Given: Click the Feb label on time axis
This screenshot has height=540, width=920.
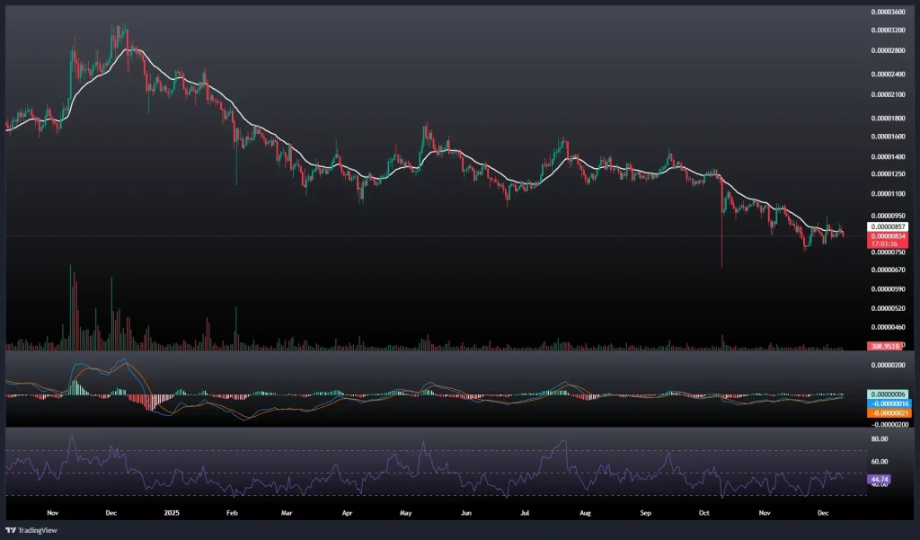Looking at the screenshot, I should pyautogui.click(x=232, y=513).
